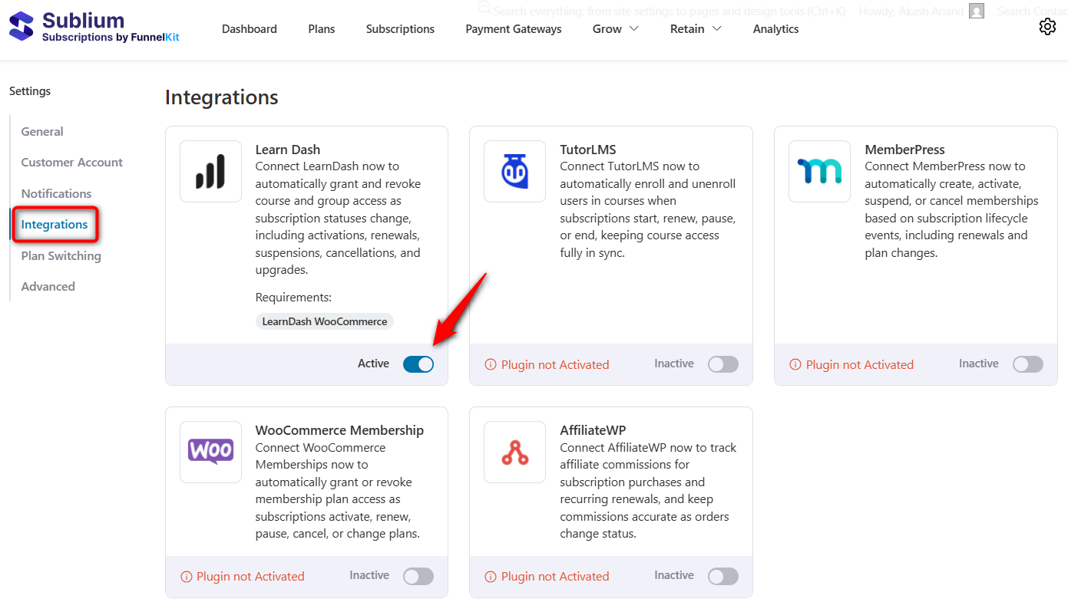Click the MemberPress integration icon
This screenshot has width=1068, height=612.
click(x=819, y=171)
